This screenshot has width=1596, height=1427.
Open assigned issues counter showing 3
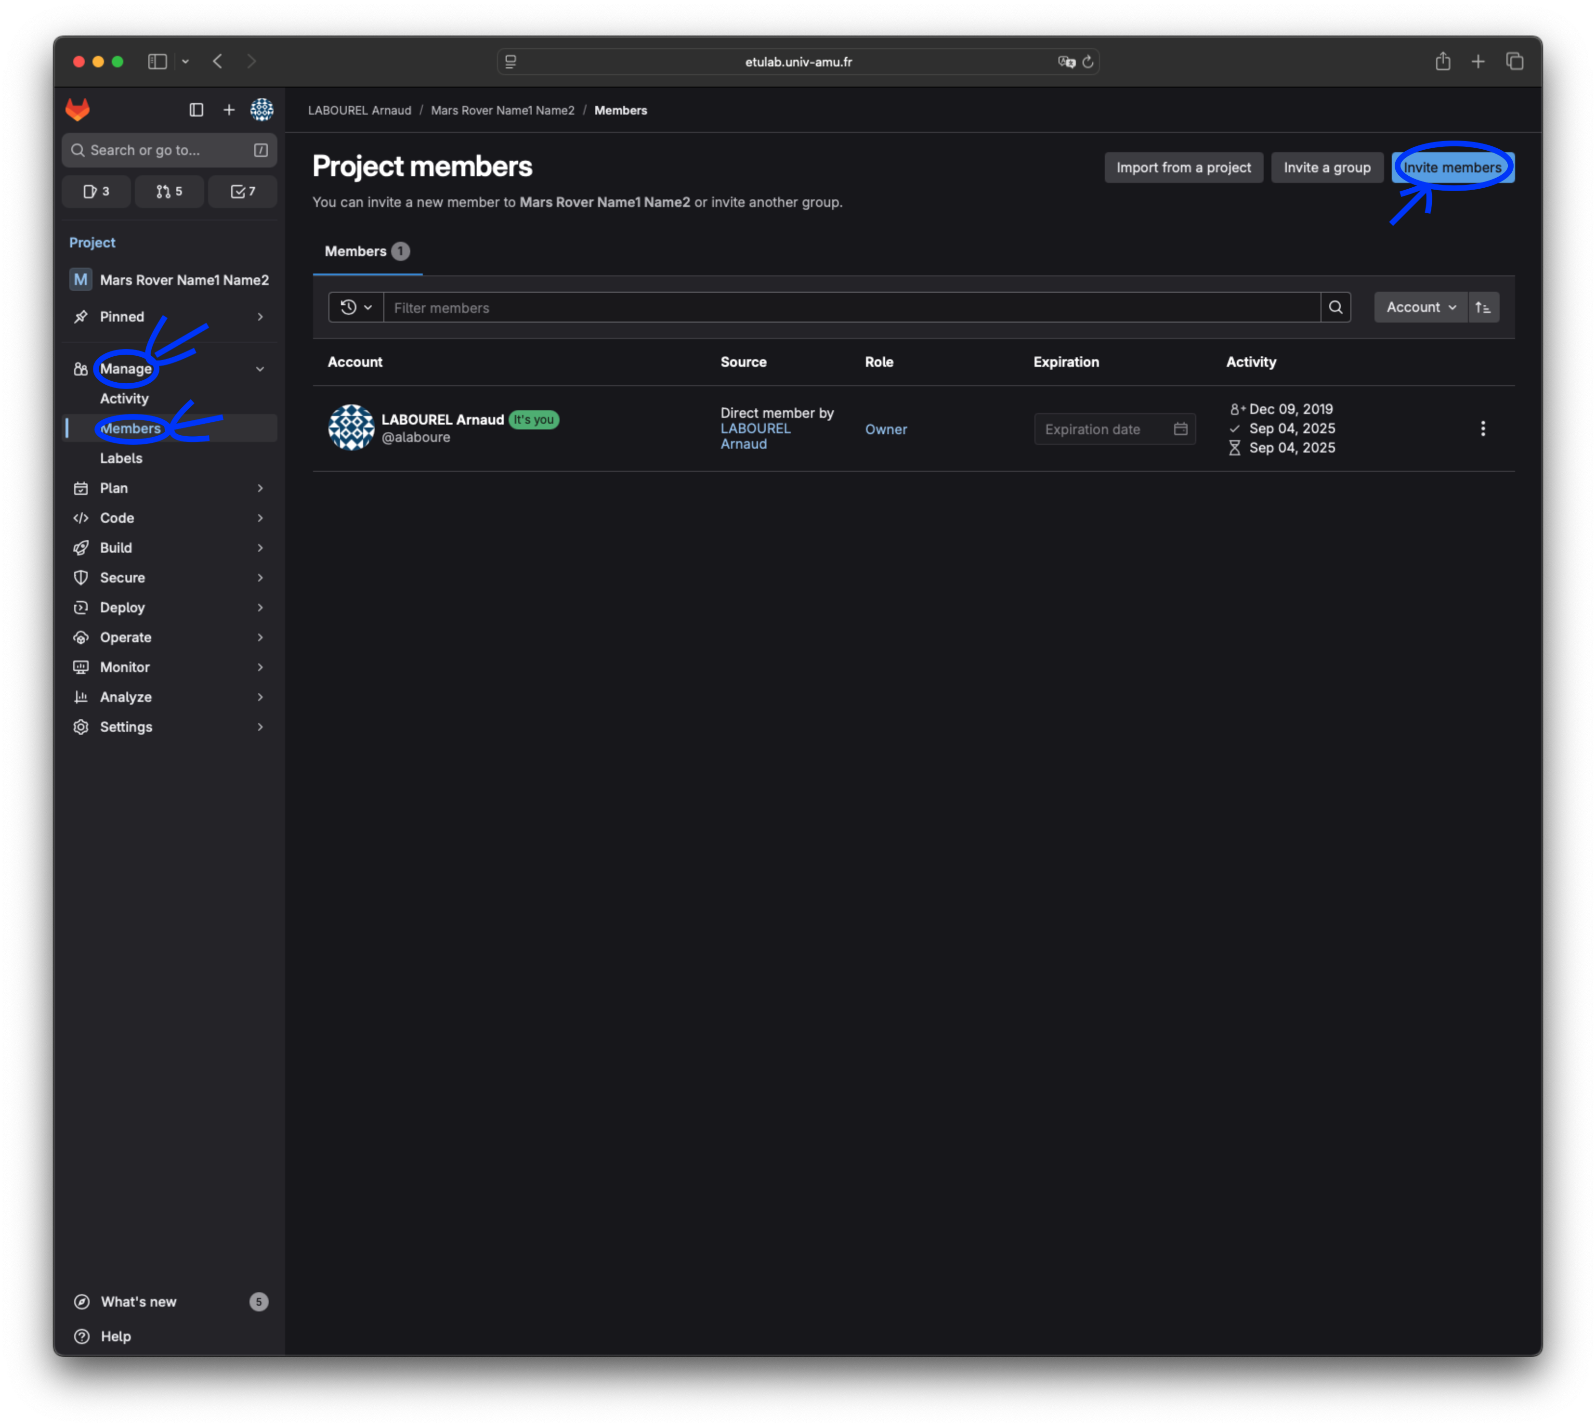click(96, 191)
